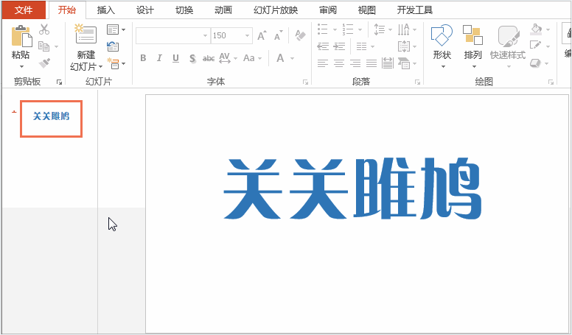Click the Distributed alignment icon

[x=388, y=63]
